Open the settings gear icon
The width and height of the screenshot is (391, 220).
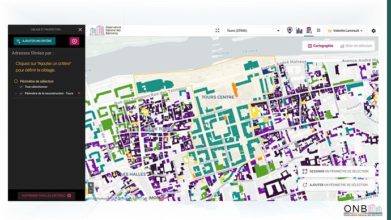coord(373,31)
